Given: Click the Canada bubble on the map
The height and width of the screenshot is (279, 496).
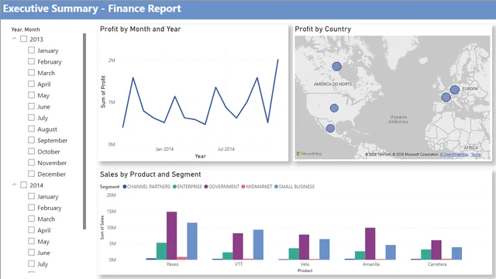Looking at the screenshot, I should click(x=337, y=67).
